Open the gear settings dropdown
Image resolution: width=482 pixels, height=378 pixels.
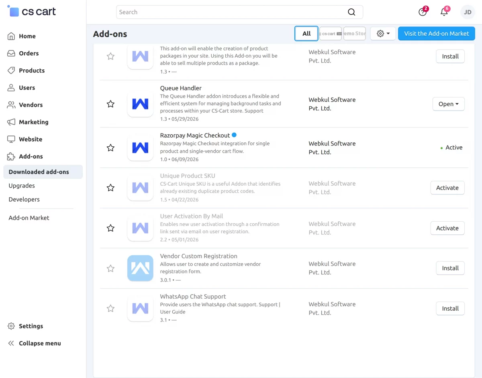point(383,34)
